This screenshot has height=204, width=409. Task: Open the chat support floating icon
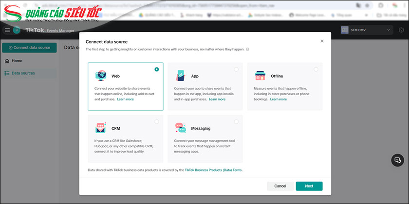pyautogui.click(x=397, y=160)
